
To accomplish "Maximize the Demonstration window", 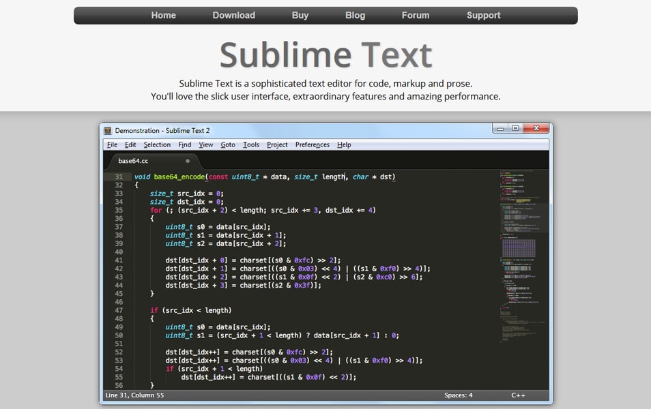I will 516,129.
